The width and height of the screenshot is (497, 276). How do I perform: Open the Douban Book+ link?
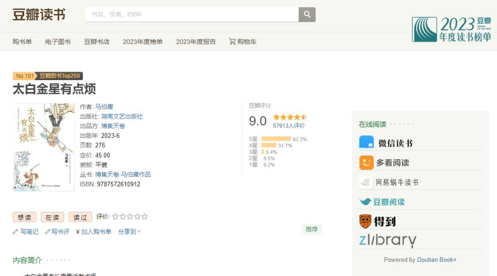point(437,259)
